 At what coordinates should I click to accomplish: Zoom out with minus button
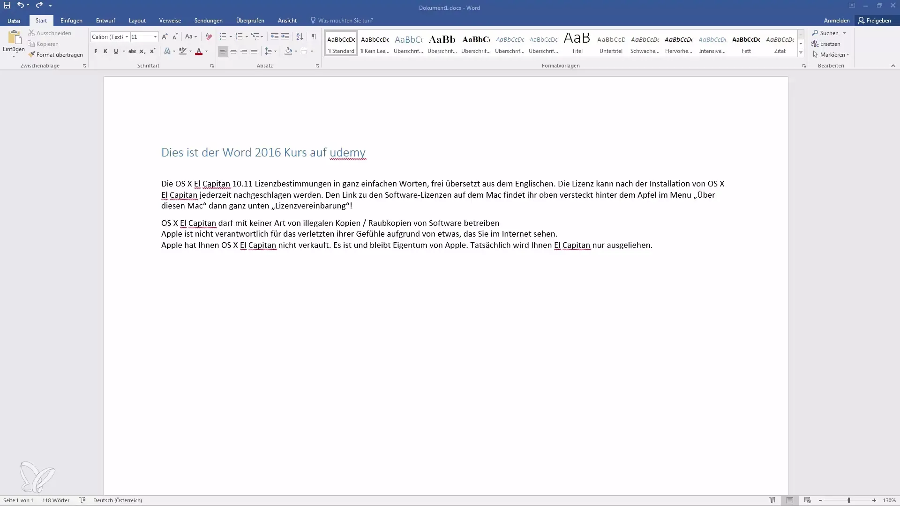(820, 500)
